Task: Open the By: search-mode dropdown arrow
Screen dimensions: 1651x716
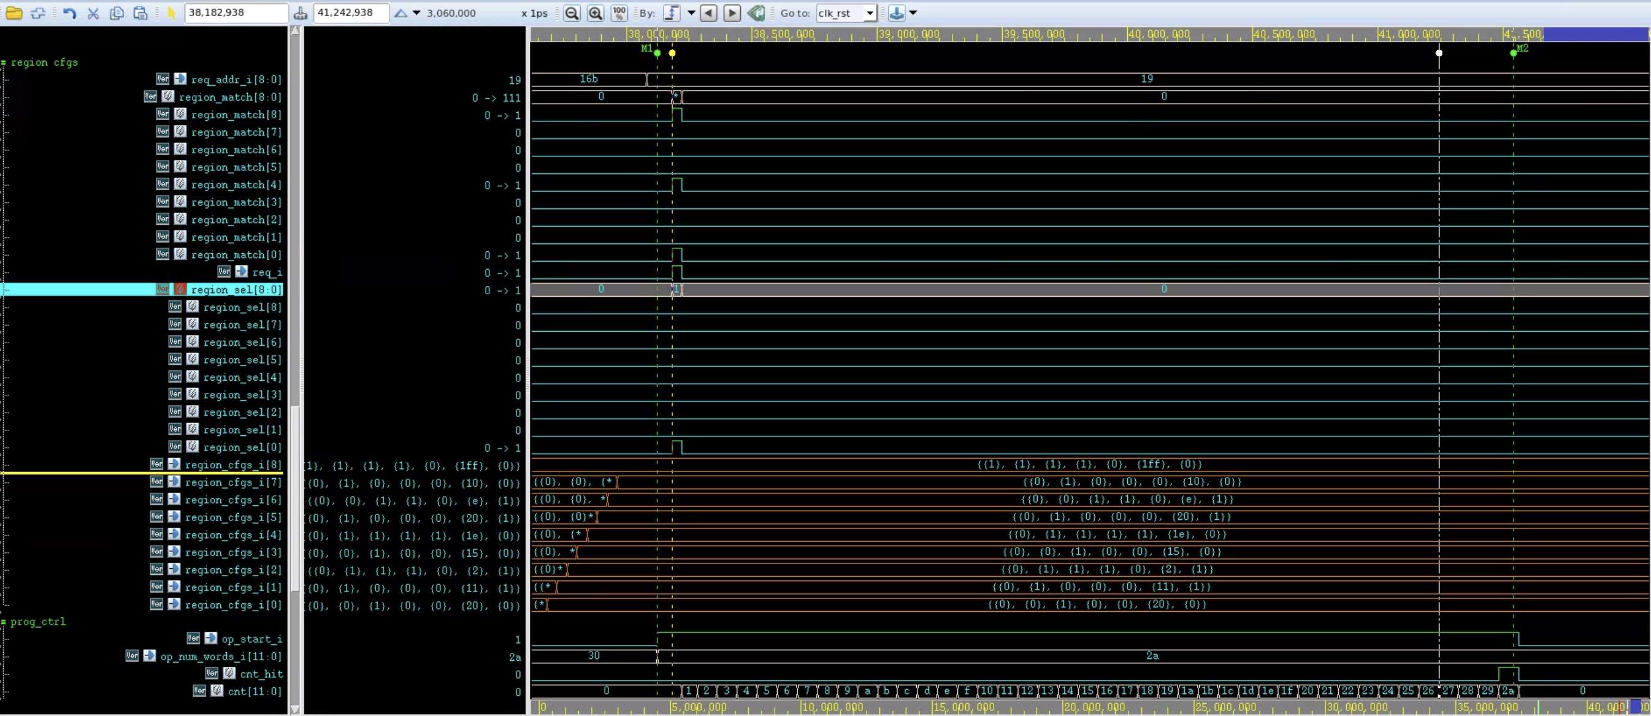Action: (x=691, y=13)
